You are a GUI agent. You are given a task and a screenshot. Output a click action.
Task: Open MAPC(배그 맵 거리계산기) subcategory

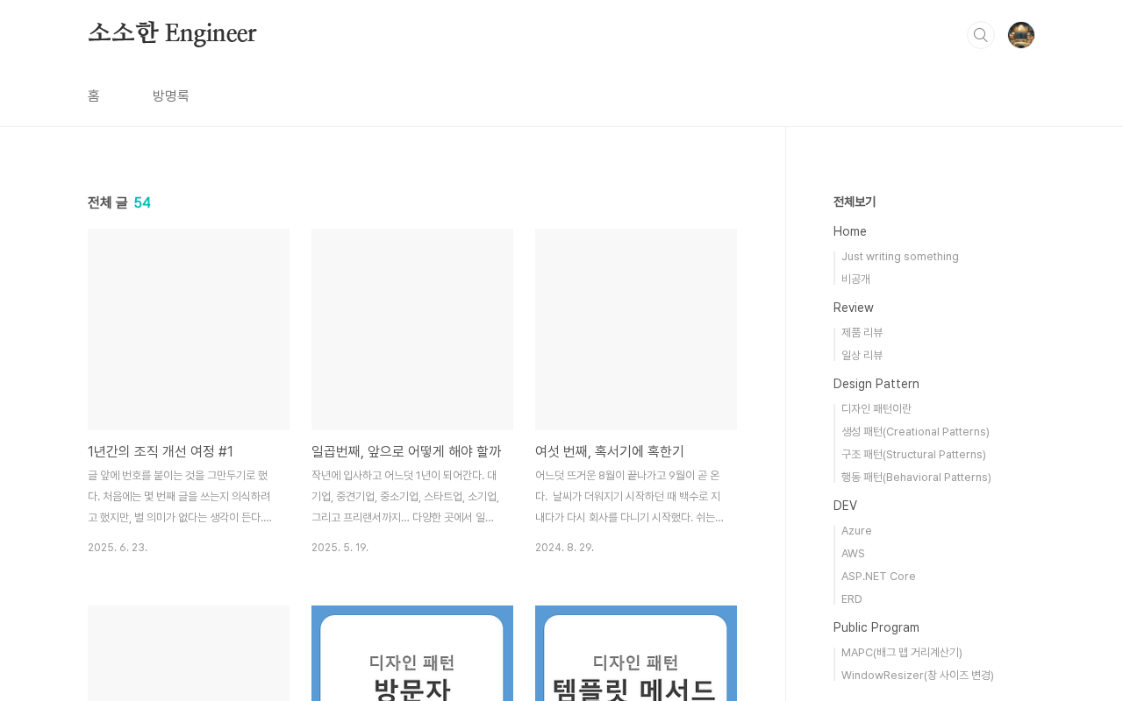[902, 653]
